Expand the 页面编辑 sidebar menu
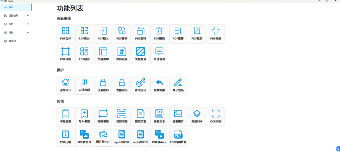Viewport: 340px width, 166px height. coord(16,15)
